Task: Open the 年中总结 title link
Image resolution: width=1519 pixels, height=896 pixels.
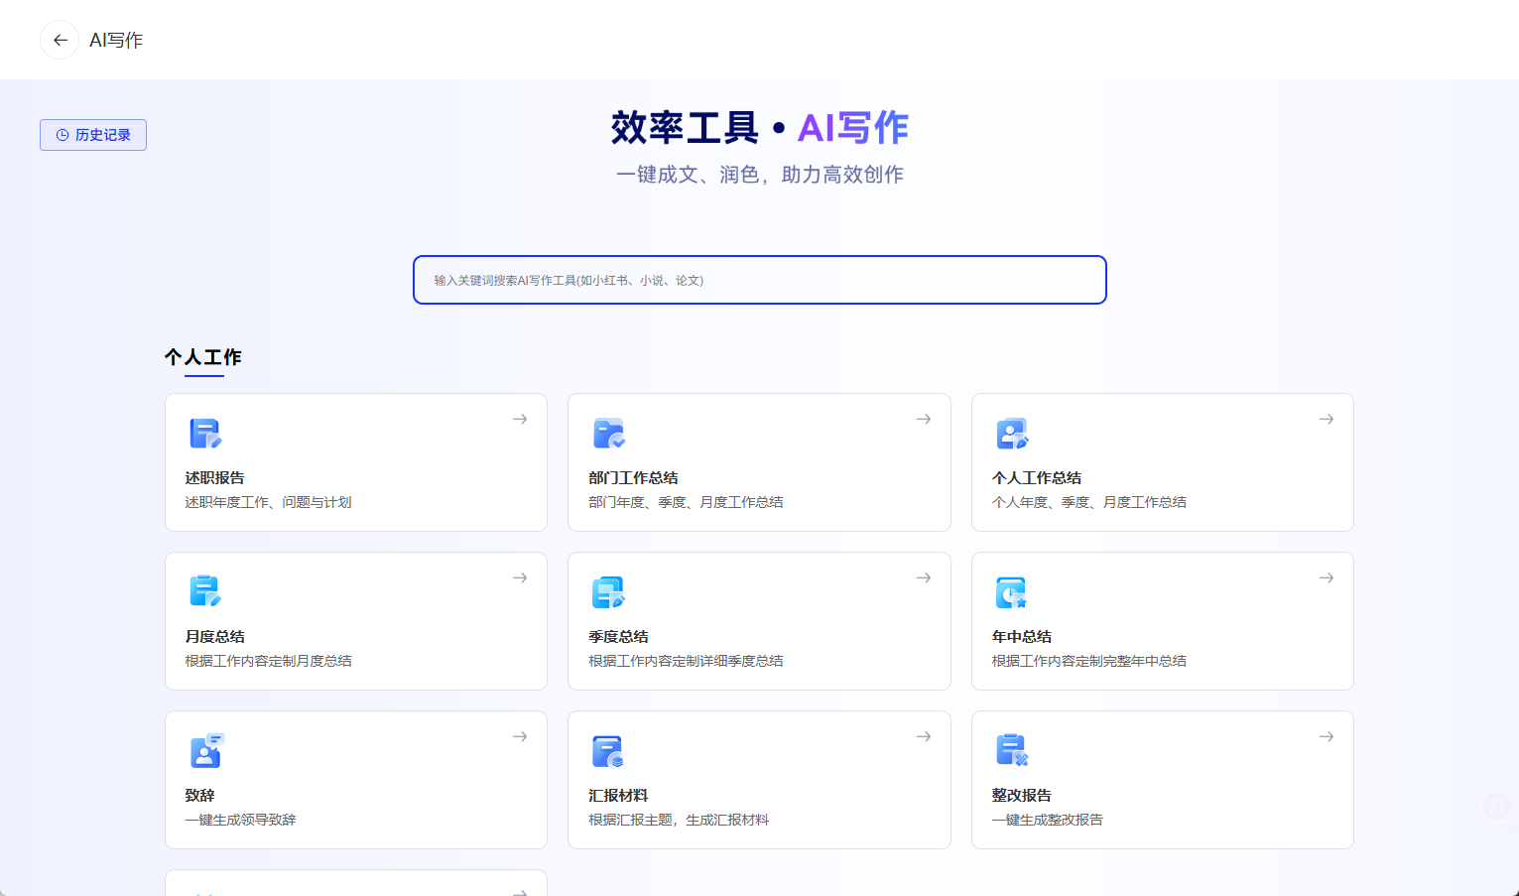Action: pos(1022,637)
